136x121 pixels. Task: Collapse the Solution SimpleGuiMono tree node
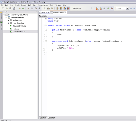(x=4, y=15)
